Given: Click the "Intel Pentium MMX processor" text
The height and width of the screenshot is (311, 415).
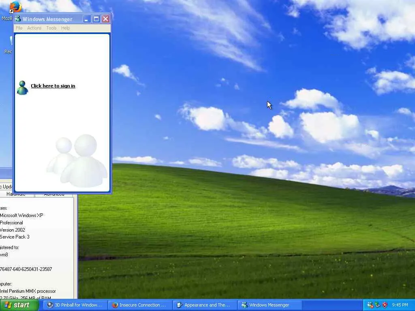Looking at the screenshot, I should pyautogui.click(x=28, y=291).
